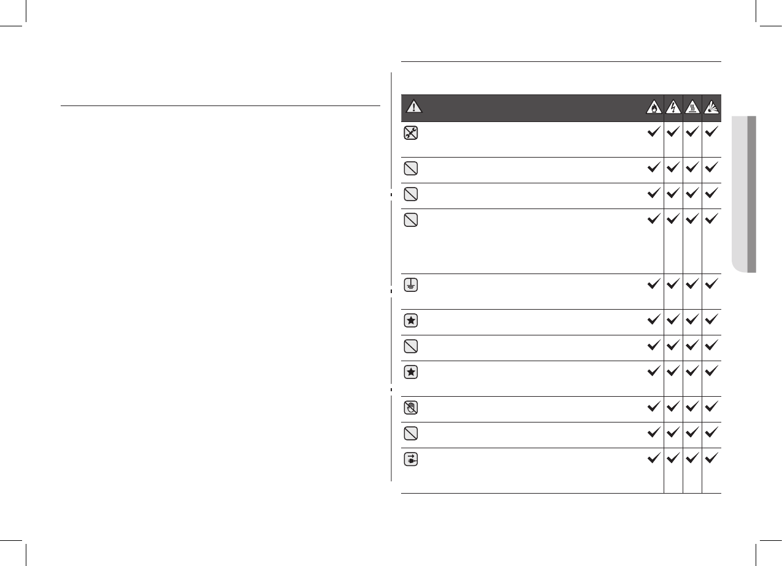The image size is (782, 566).
Task: Click the earth ground symbol icon
Action: coord(411,285)
